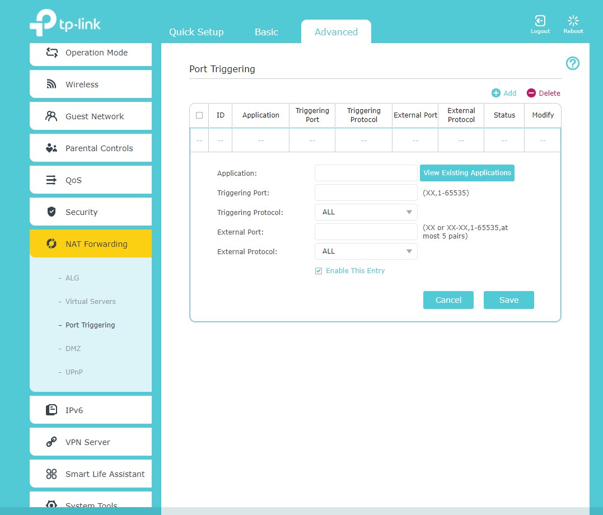603x515 pixels.
Task: Click the IPv6 document icon
Action: [51, 410]
